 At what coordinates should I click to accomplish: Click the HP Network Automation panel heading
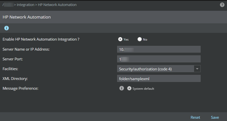(x=27, y=17)
